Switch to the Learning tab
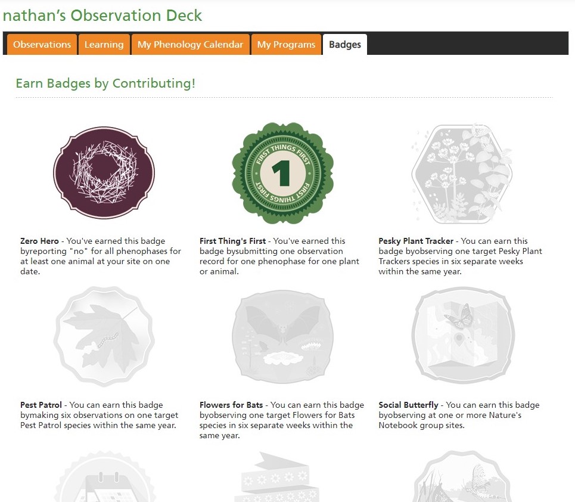This screenshot has width=575, height=502. 104,44
